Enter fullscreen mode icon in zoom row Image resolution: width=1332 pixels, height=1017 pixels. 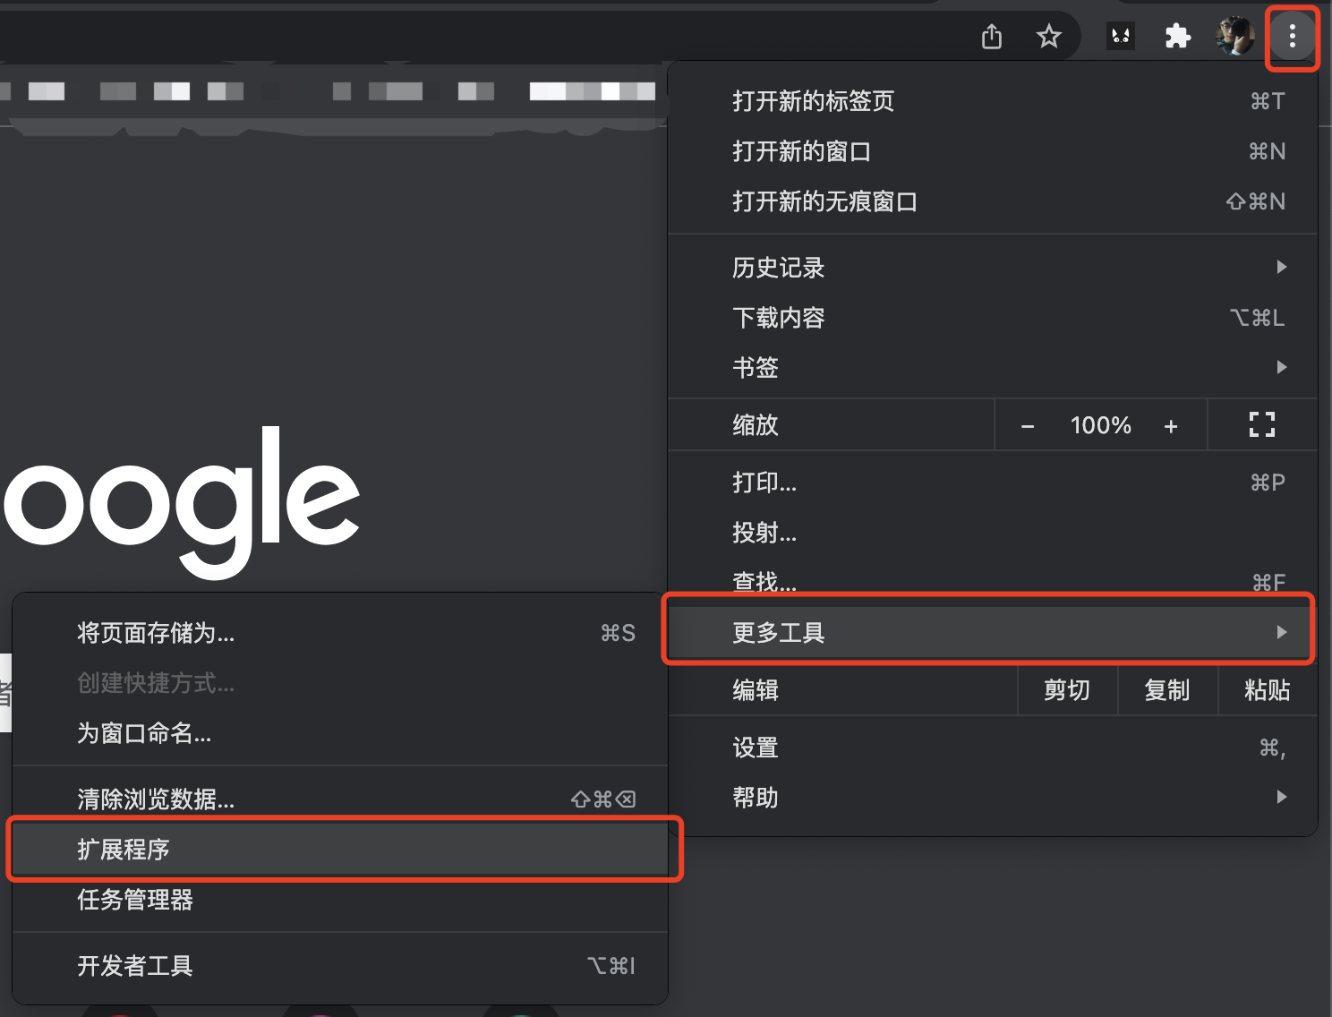pos(1262,424)
